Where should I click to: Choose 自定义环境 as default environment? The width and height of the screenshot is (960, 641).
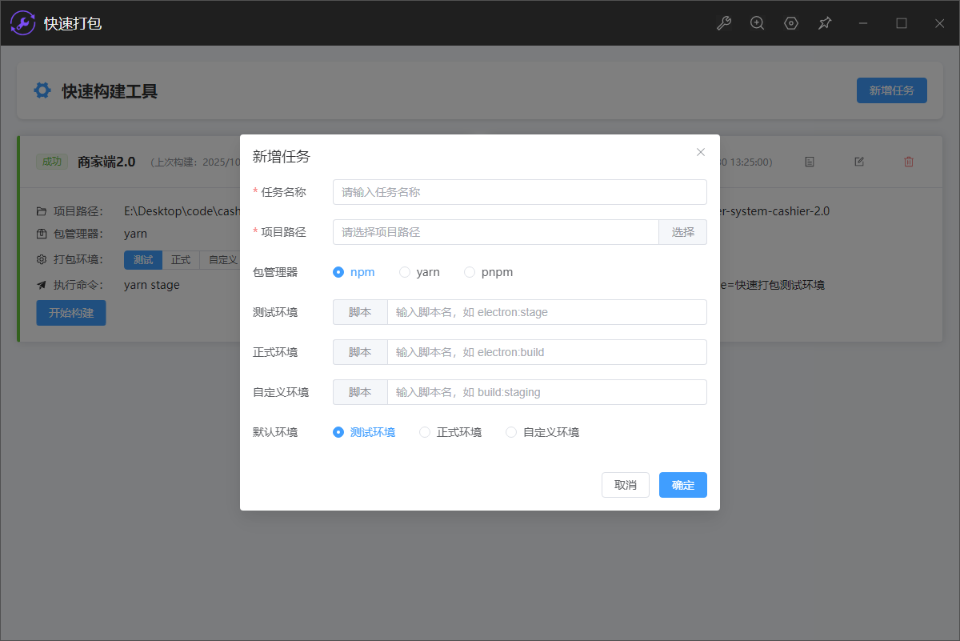tap(511, 432)
